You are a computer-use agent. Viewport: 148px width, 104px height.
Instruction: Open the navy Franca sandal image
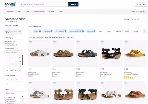tap(87, 54)
